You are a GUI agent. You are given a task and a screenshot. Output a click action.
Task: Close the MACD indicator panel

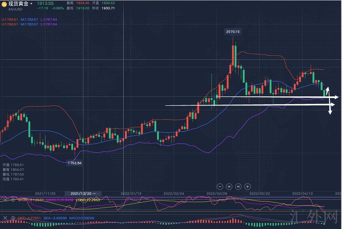(5, 218)
